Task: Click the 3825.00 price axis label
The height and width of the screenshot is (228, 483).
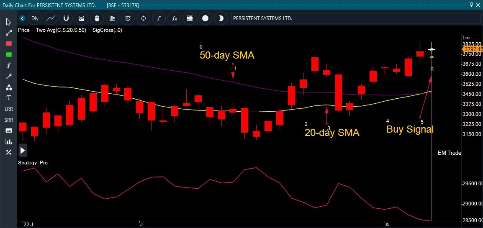Action: point(472,44)
